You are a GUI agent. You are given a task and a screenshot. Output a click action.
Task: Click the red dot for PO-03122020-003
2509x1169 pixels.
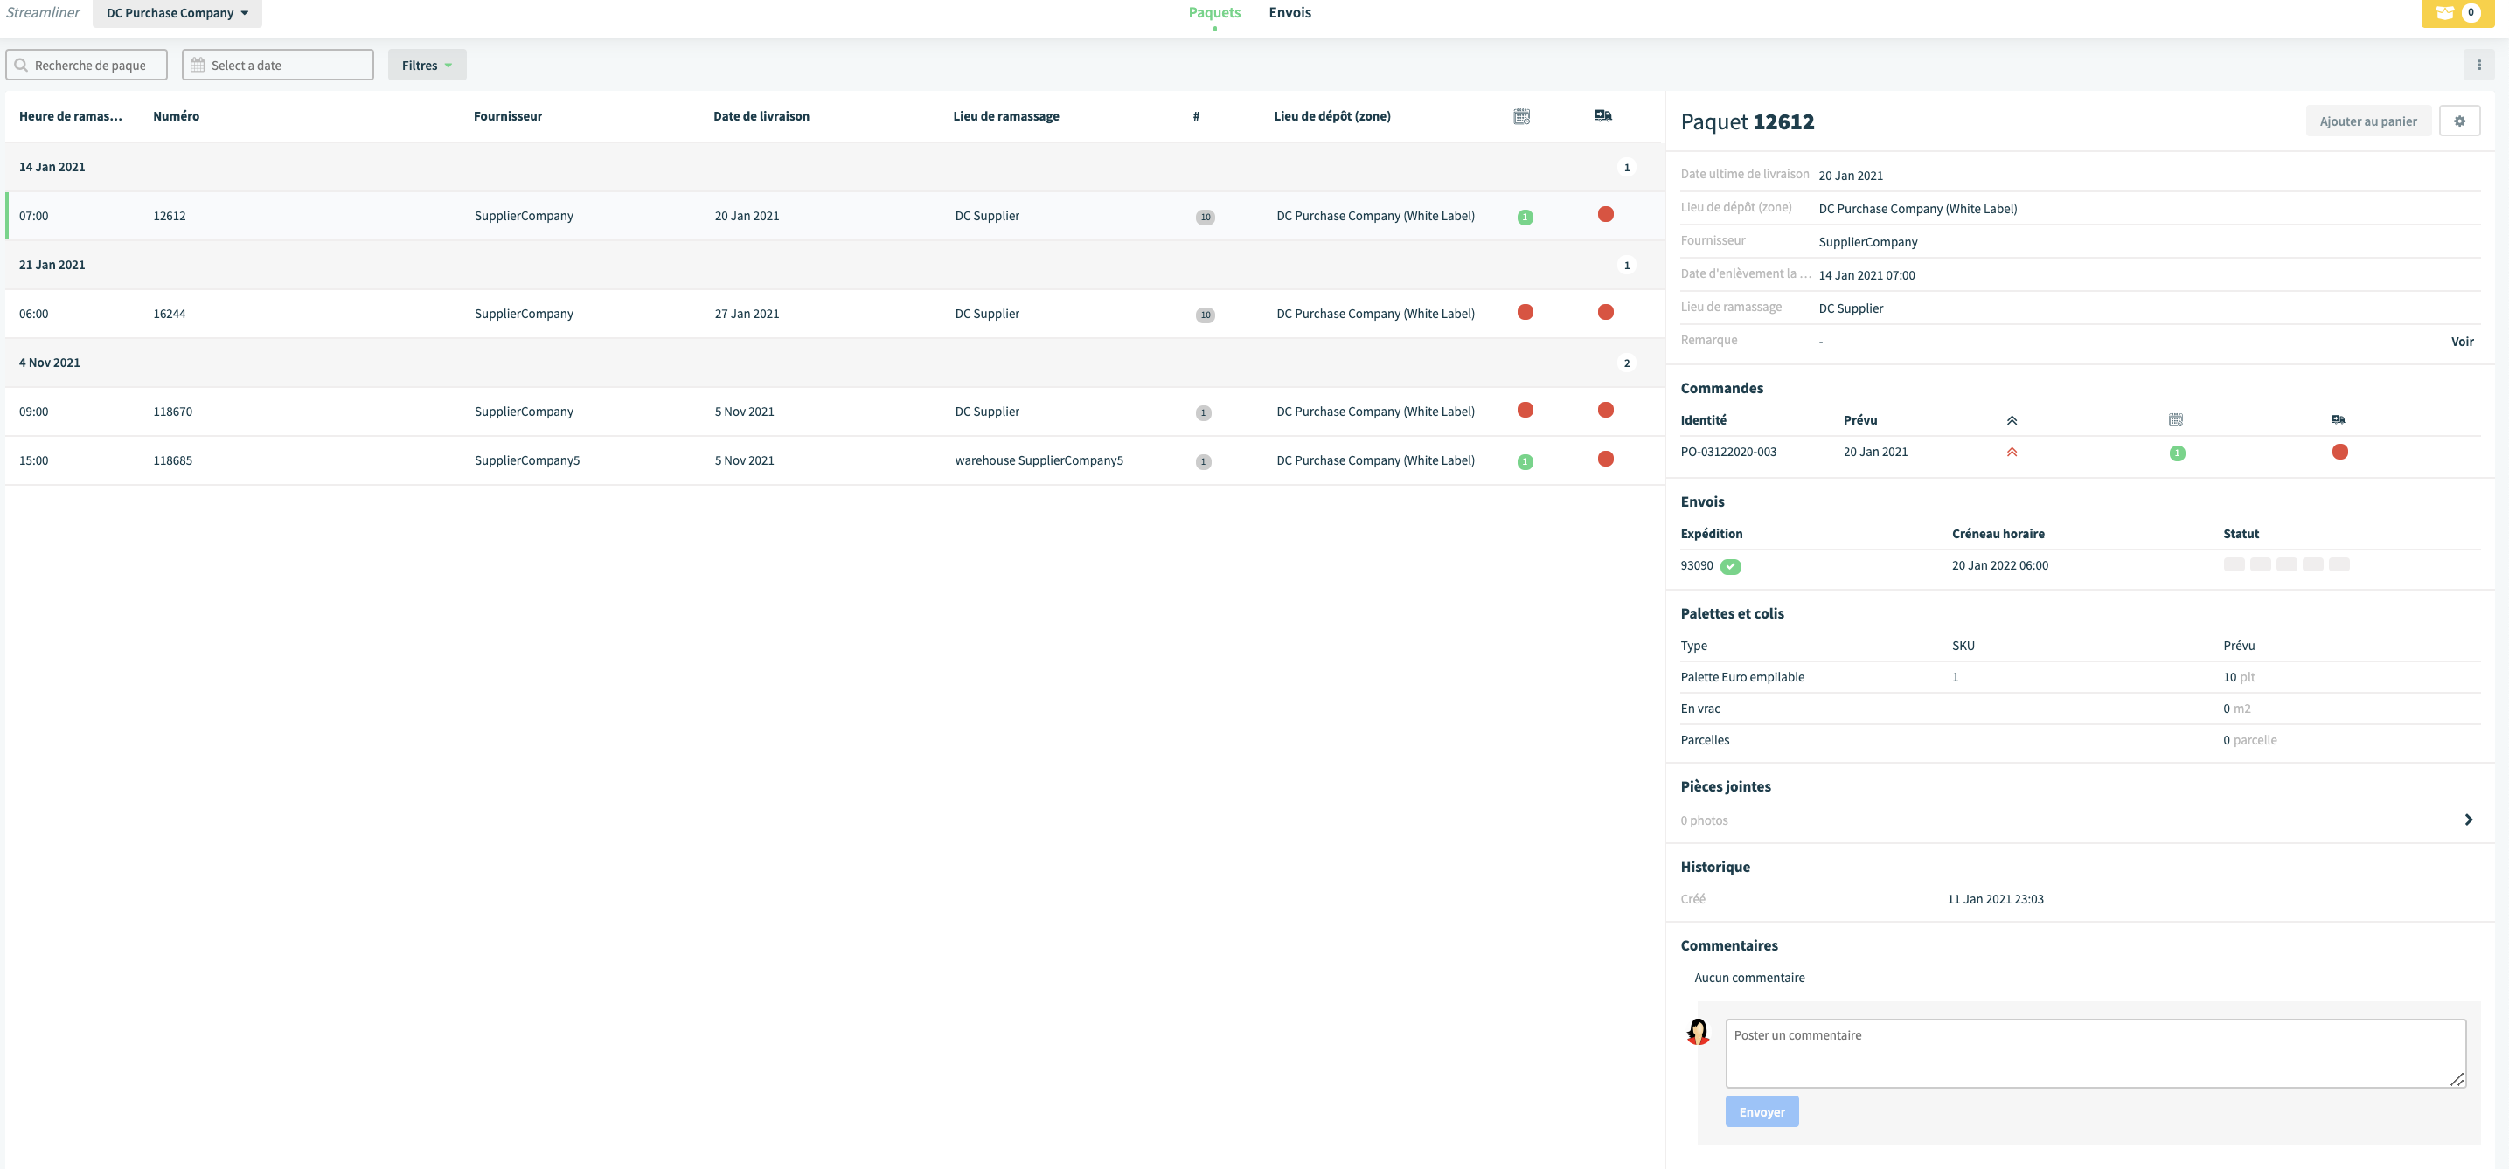pyautogui.click(x=2339, y=452)
